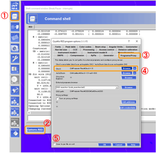
Task: Click the grey Mercury sidebar icon
Action: [15, 122]
